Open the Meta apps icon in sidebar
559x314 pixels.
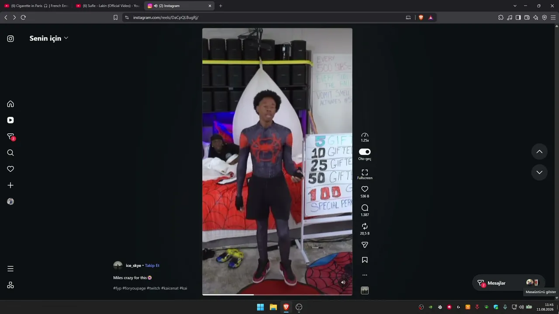click(x=10, y=285)
